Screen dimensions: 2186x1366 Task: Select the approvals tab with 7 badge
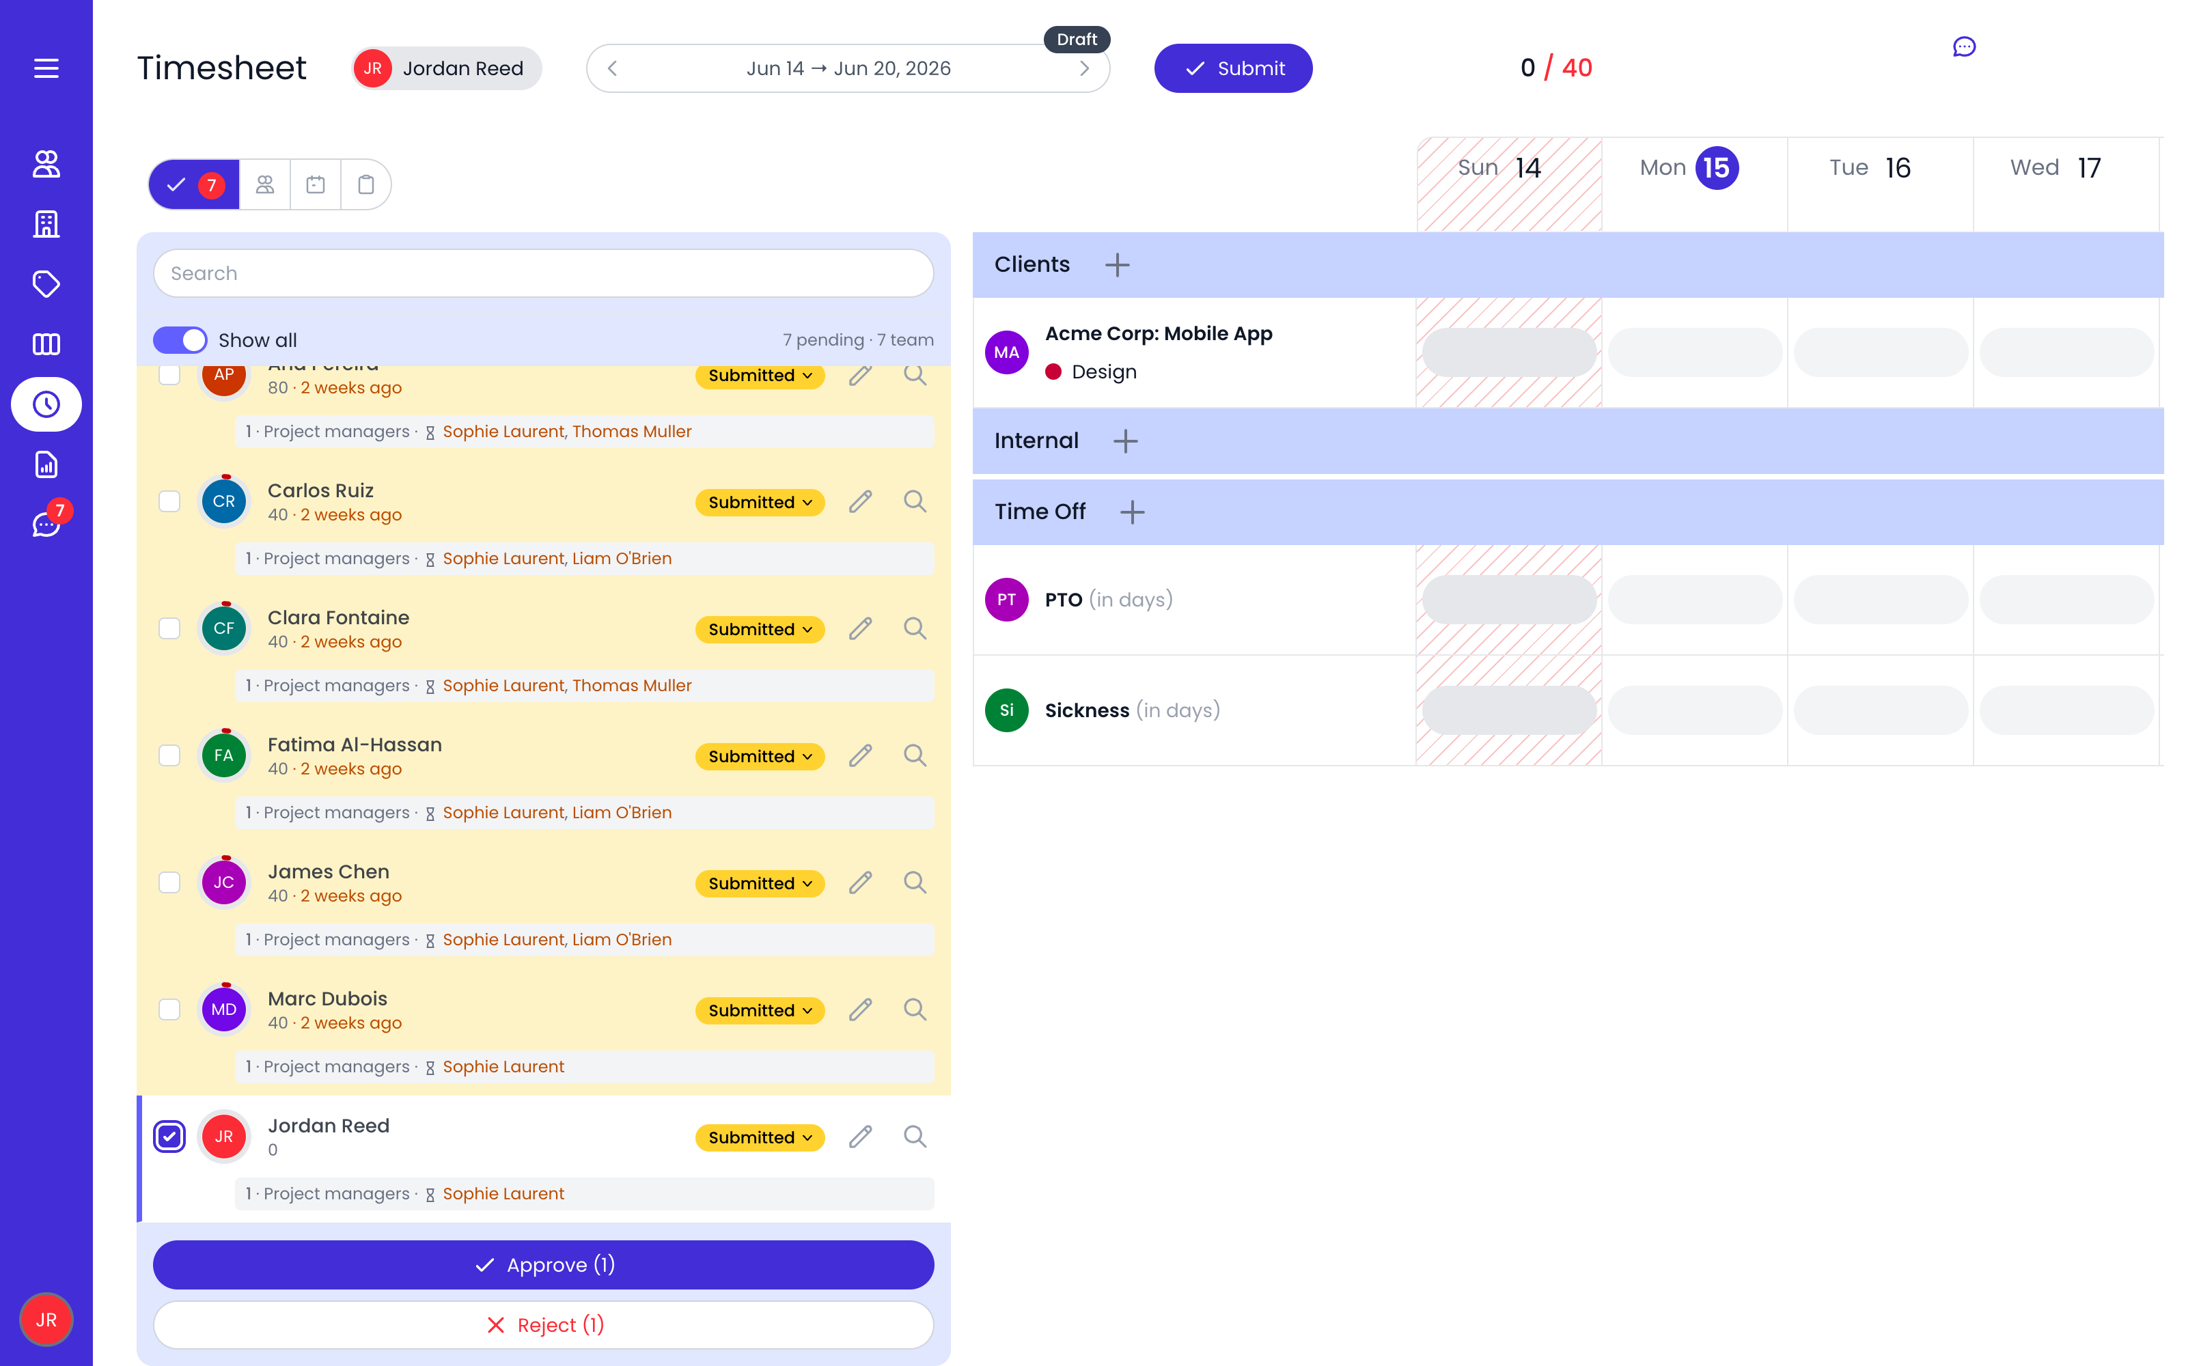pyautogui.click(x=194, y=185)
